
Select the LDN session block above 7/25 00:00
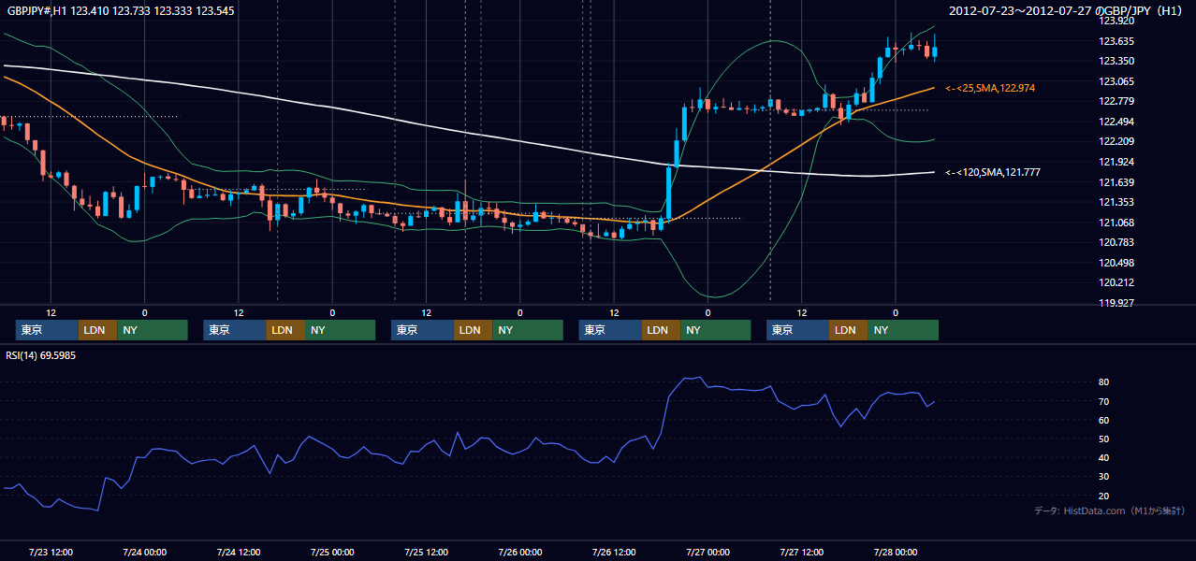(x=285, y=330)
